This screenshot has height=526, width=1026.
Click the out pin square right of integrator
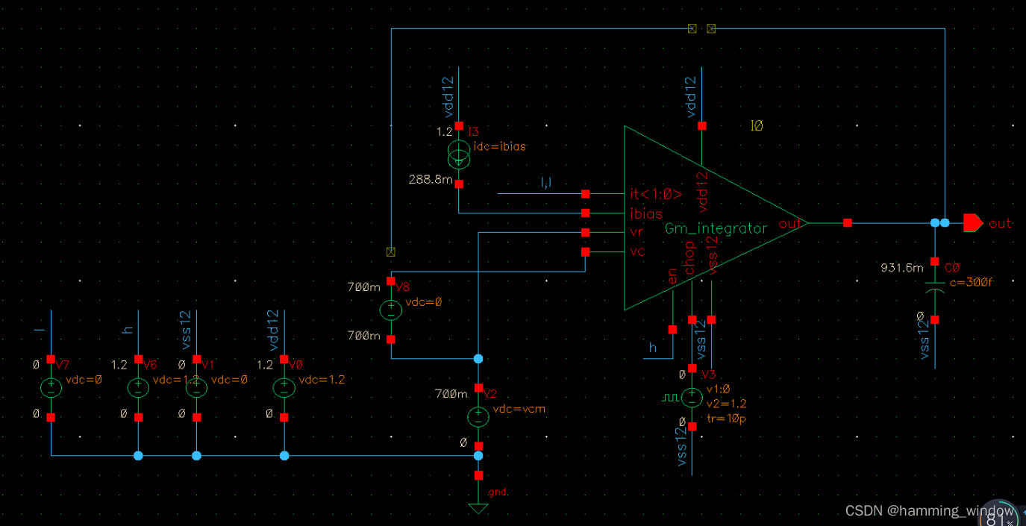point(847,222)
